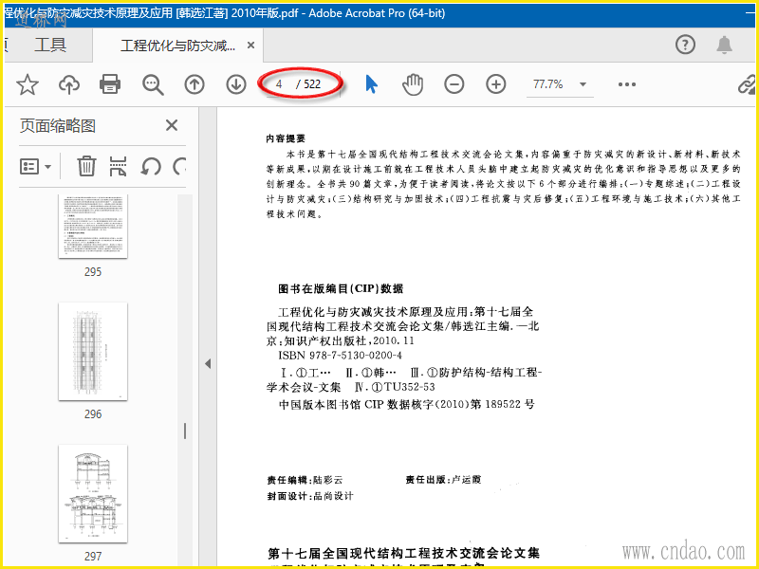Image resolution: width=759 pixels, height=569 pixels.
Task: Click the 图书在版编目(CIP)数据 heading
Action: coord(341,289)
